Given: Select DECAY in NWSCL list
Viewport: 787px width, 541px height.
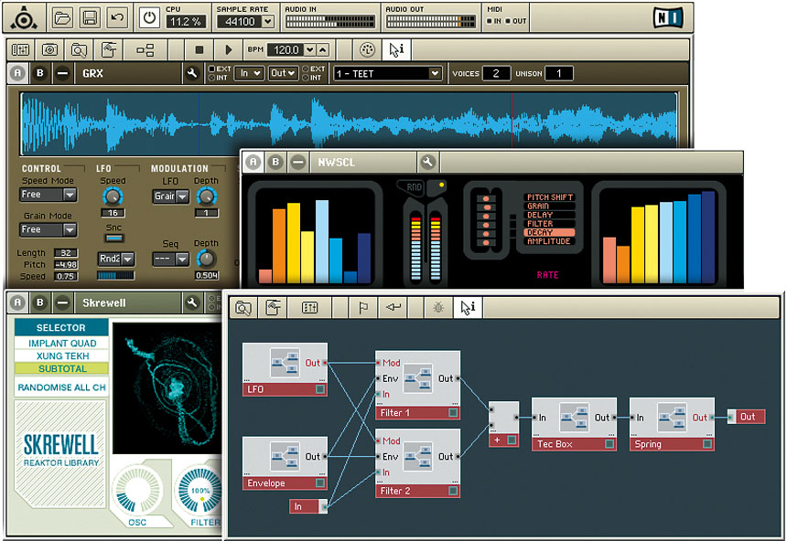Looking at the screenshot, I should (550, 232).
